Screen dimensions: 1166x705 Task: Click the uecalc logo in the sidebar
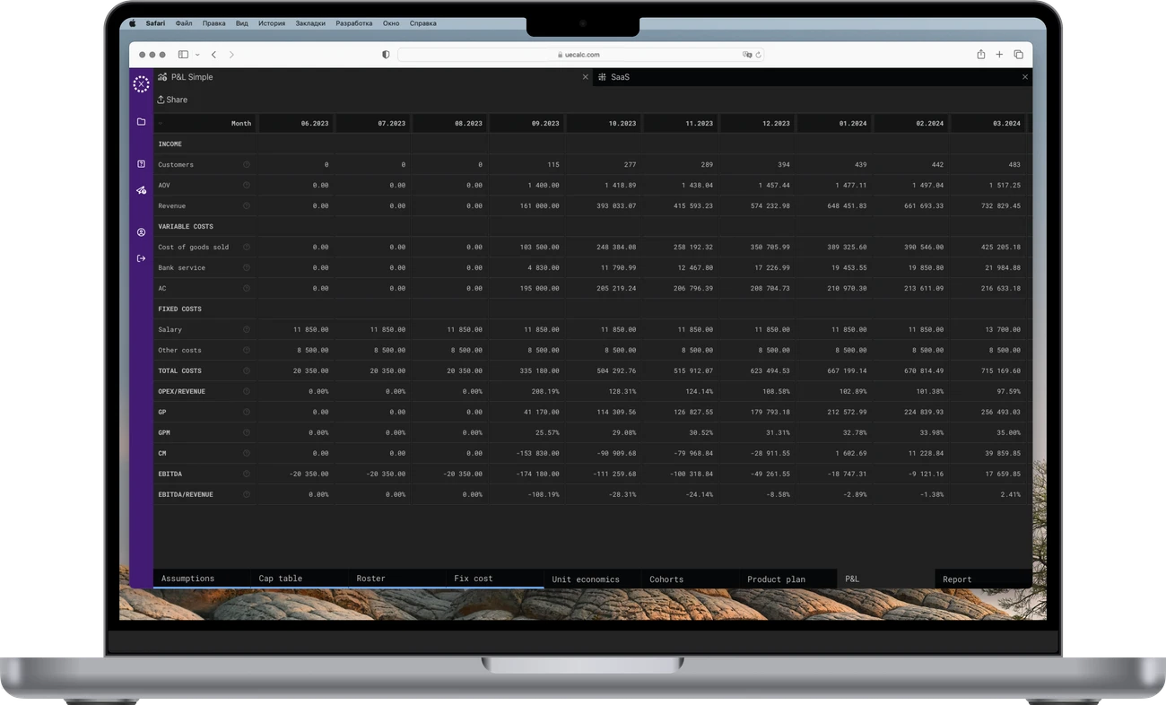pyautogui.click(x=141, y=84)
